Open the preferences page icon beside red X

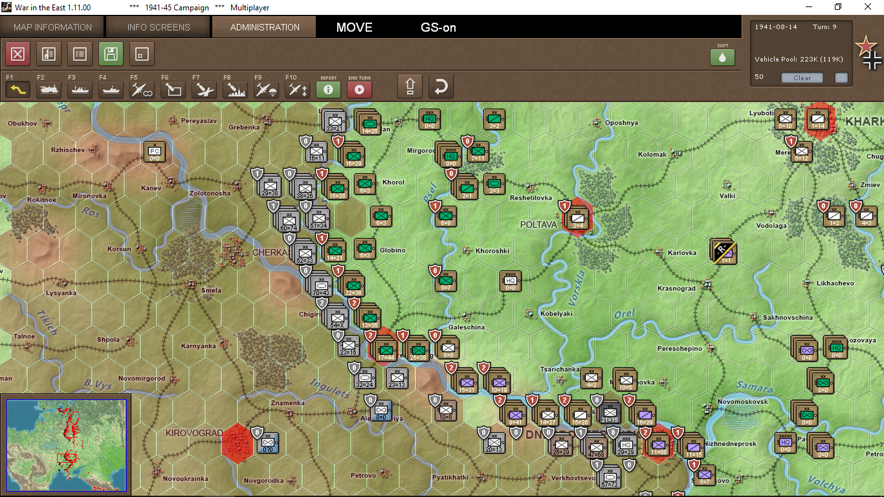click(x=49, y=54)
